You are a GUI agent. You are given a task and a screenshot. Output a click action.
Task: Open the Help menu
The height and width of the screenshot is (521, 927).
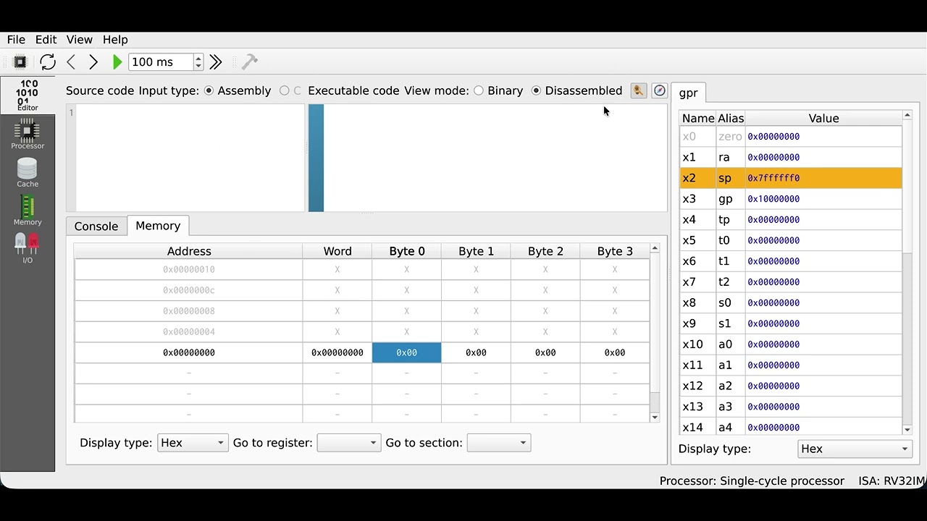click(x=115, y=40)
